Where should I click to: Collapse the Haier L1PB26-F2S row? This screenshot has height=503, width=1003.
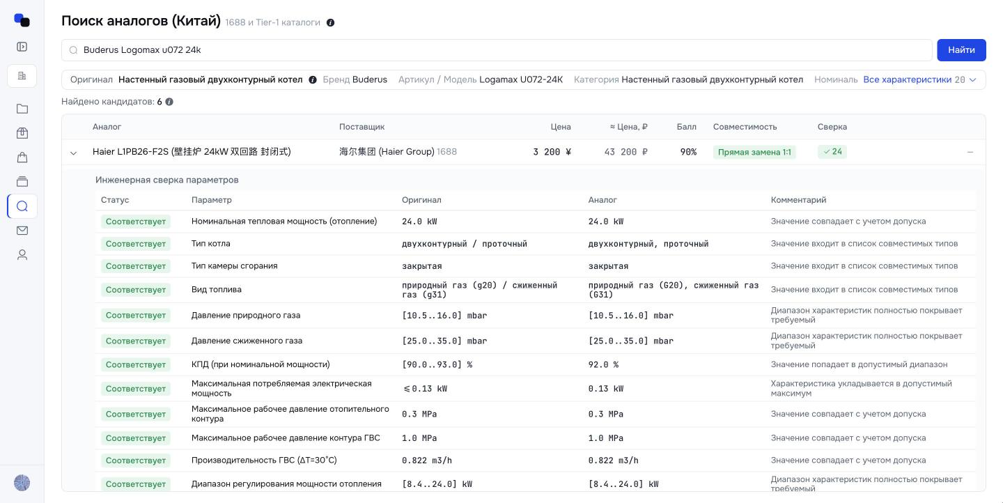[73, 153]
